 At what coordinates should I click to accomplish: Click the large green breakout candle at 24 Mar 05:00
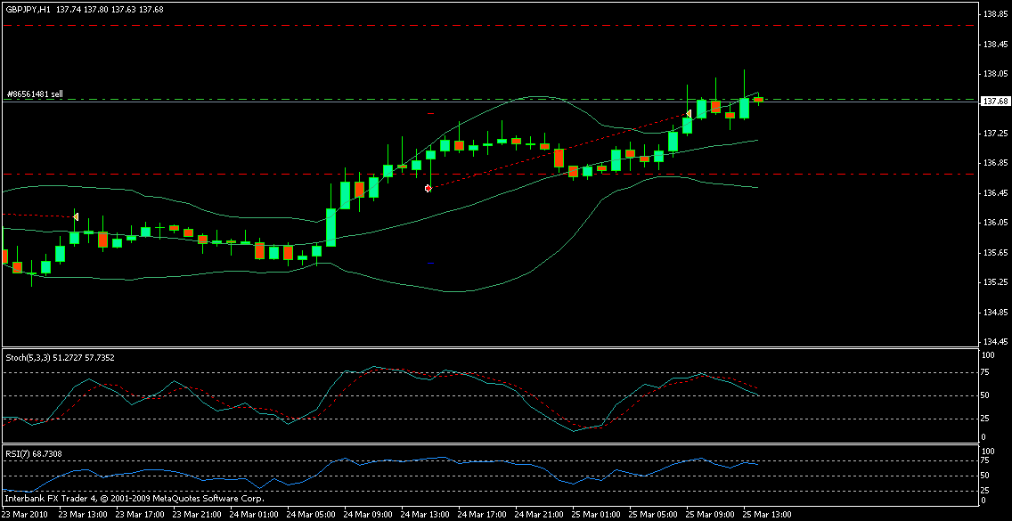tap(331, 227)
